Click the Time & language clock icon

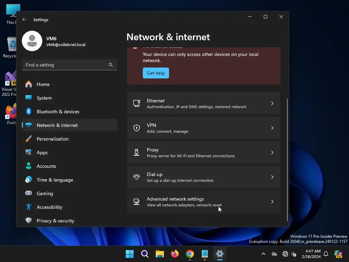[29, 179]
